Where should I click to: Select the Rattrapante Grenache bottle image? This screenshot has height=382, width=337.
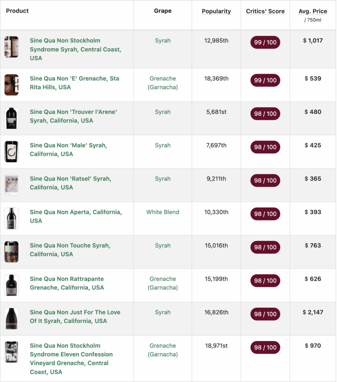pyautogui.click(x=12, y=285)
